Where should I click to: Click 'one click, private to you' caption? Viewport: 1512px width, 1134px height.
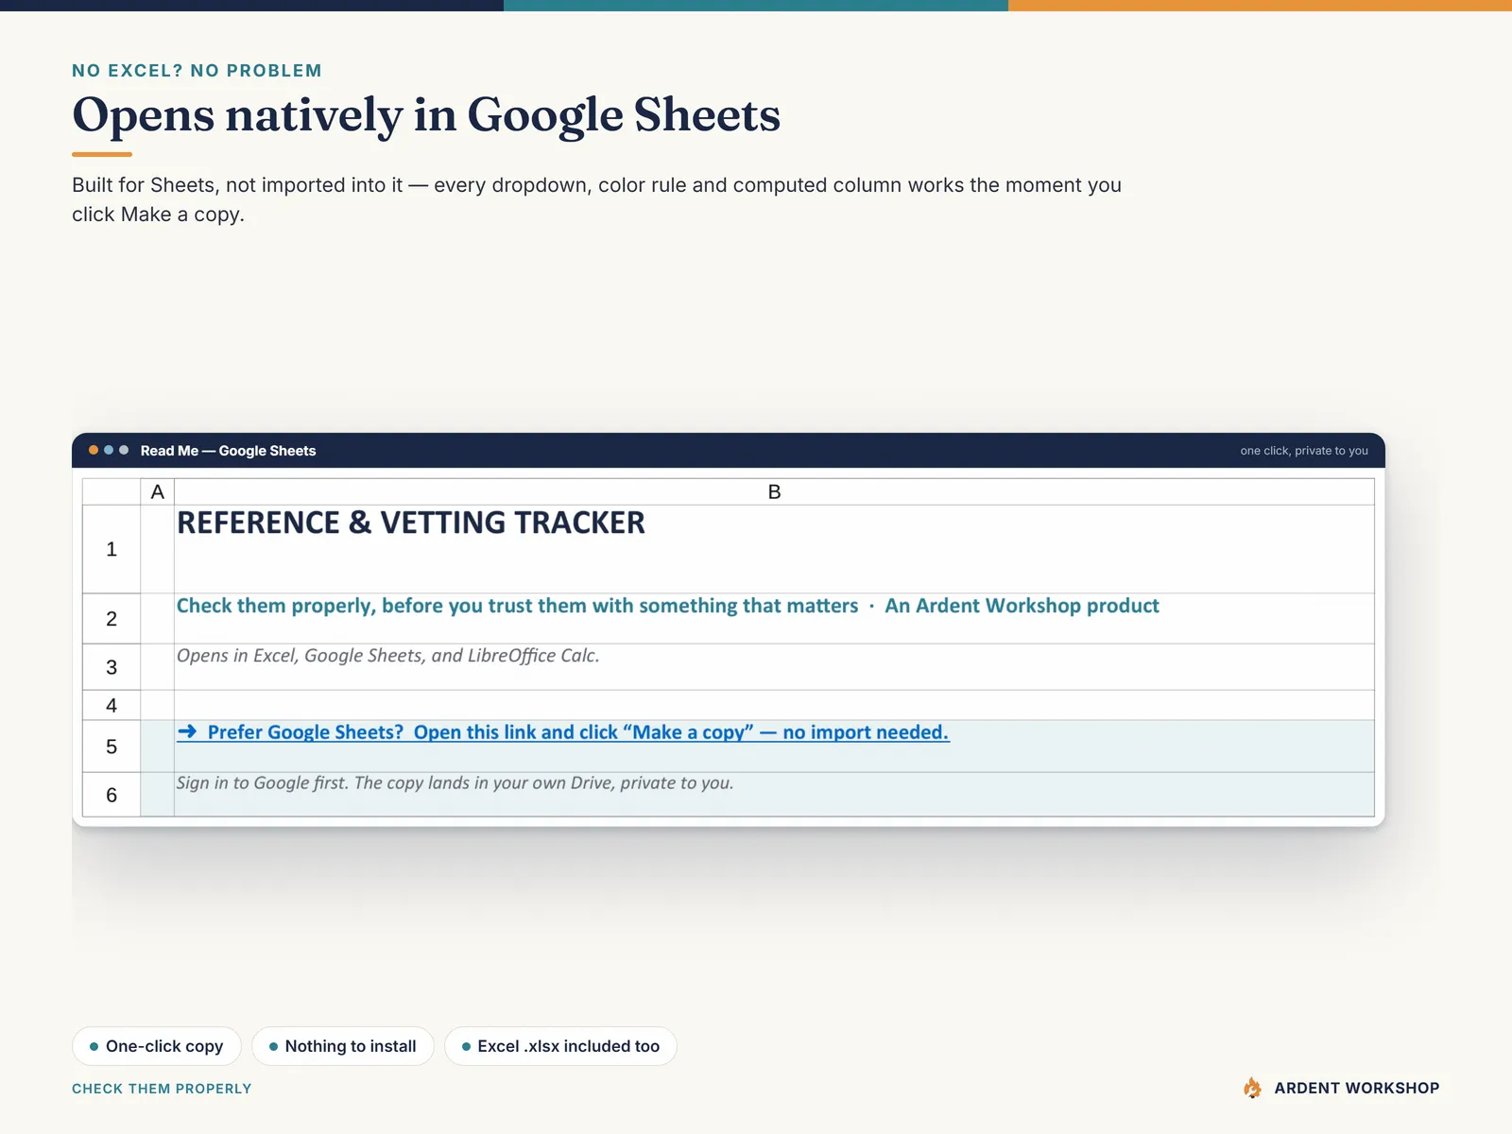click(1304, 451)
